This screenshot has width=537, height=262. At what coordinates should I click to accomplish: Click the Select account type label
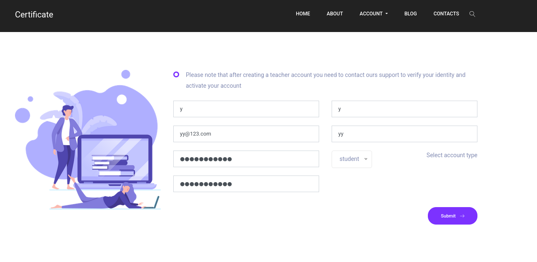pos(452,155)
